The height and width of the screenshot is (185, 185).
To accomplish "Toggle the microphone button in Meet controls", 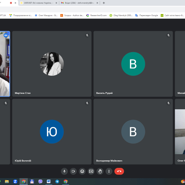I will pos(64,171).
